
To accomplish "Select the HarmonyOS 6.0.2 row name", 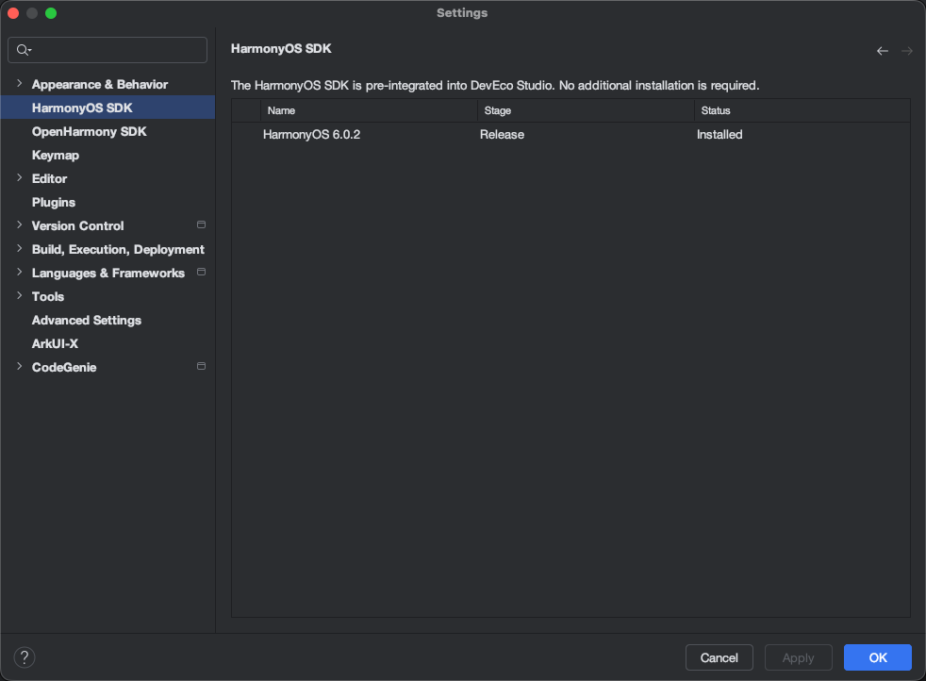I will pyautogui.click(x=311, y=135).
